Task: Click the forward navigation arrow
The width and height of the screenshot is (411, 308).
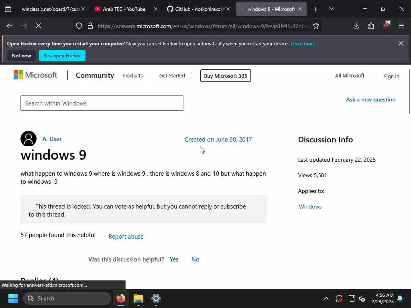Action: coord(24,26)
